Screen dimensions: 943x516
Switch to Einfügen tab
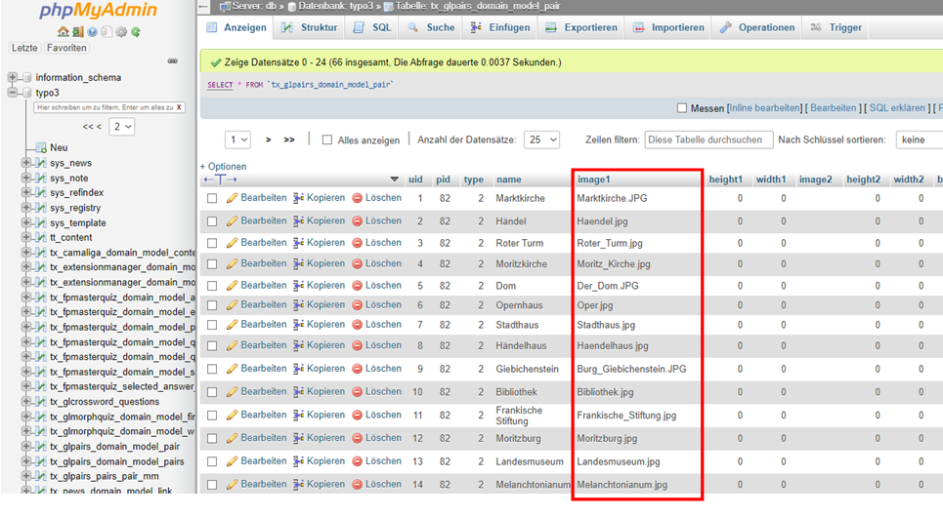click(x=499, y=27)
